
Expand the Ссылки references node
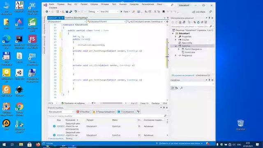tap(176, 40)
